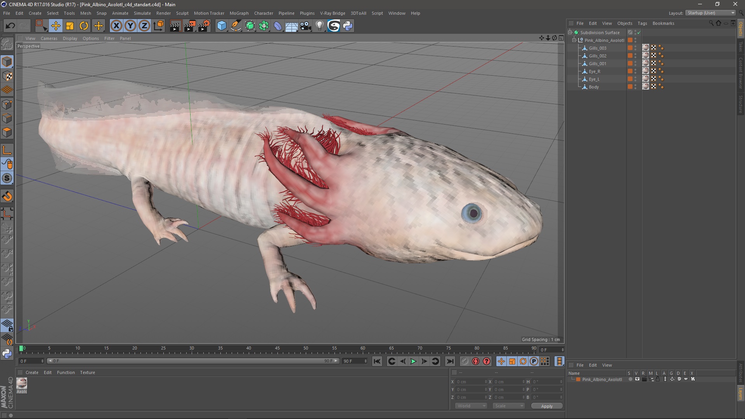This screenshot has width=745, height=419.
Task: Add a floor environment object
Action: tap(292, 26)
